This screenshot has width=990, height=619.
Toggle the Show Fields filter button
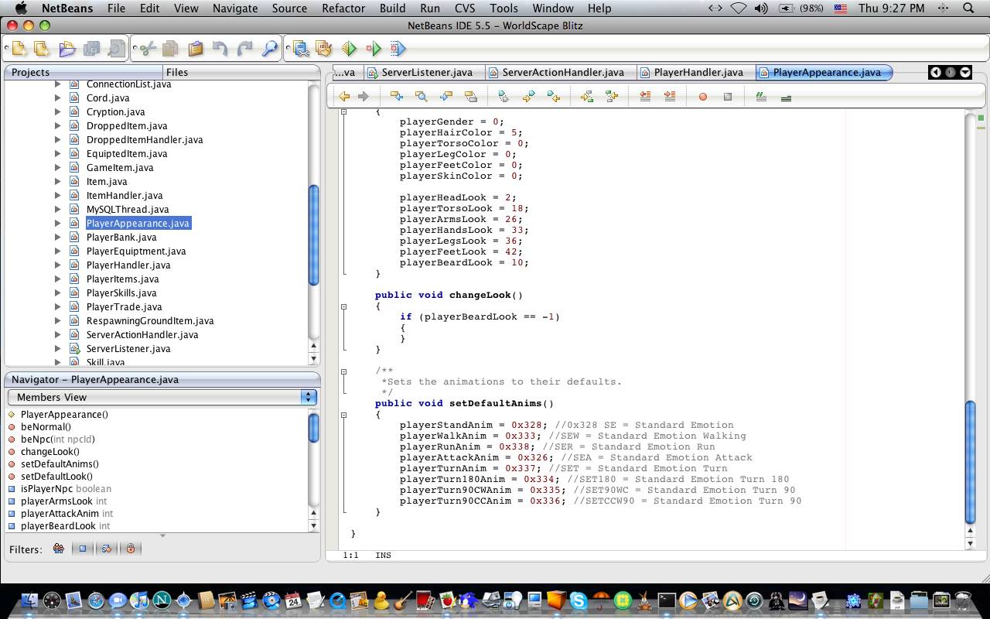point(83,549)
